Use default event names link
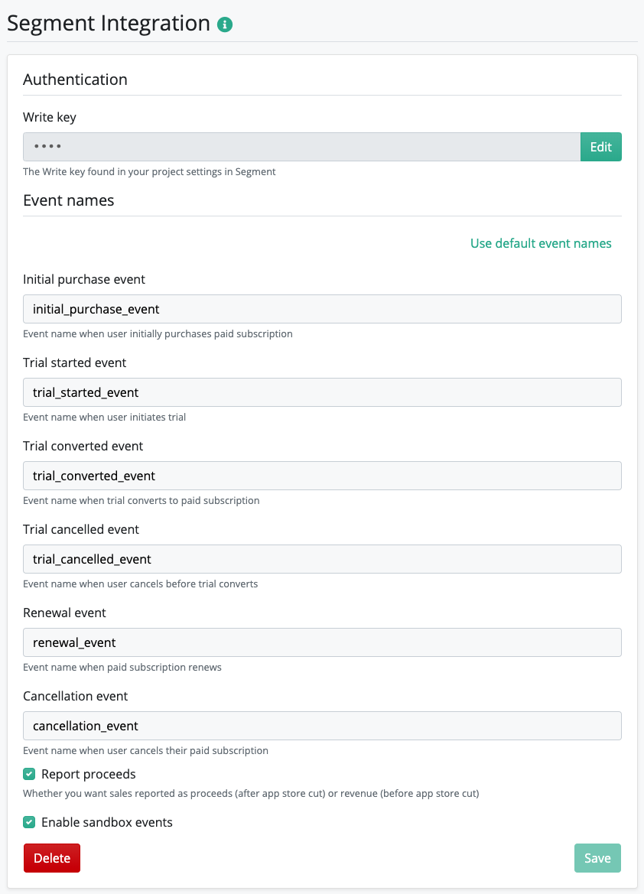Viewport: 644px width, 894px height. click(541, 243)
